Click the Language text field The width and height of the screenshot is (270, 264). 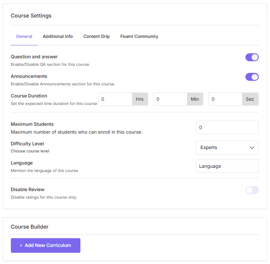click(227, 166)
